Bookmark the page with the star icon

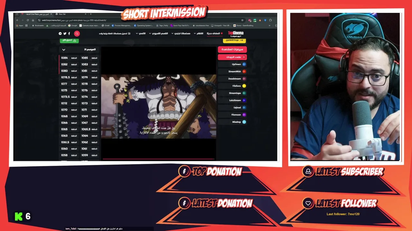(242, 20)
